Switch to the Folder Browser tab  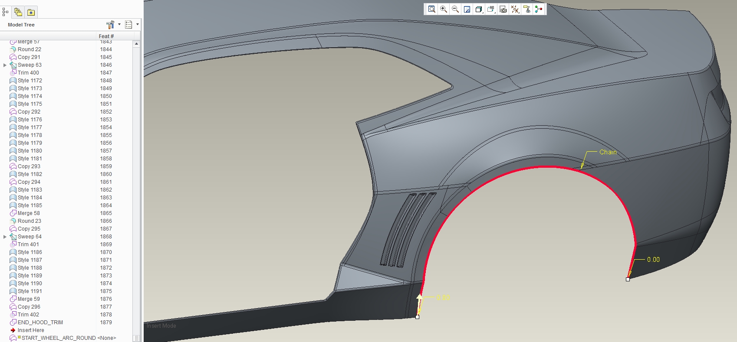click(18, 12)
